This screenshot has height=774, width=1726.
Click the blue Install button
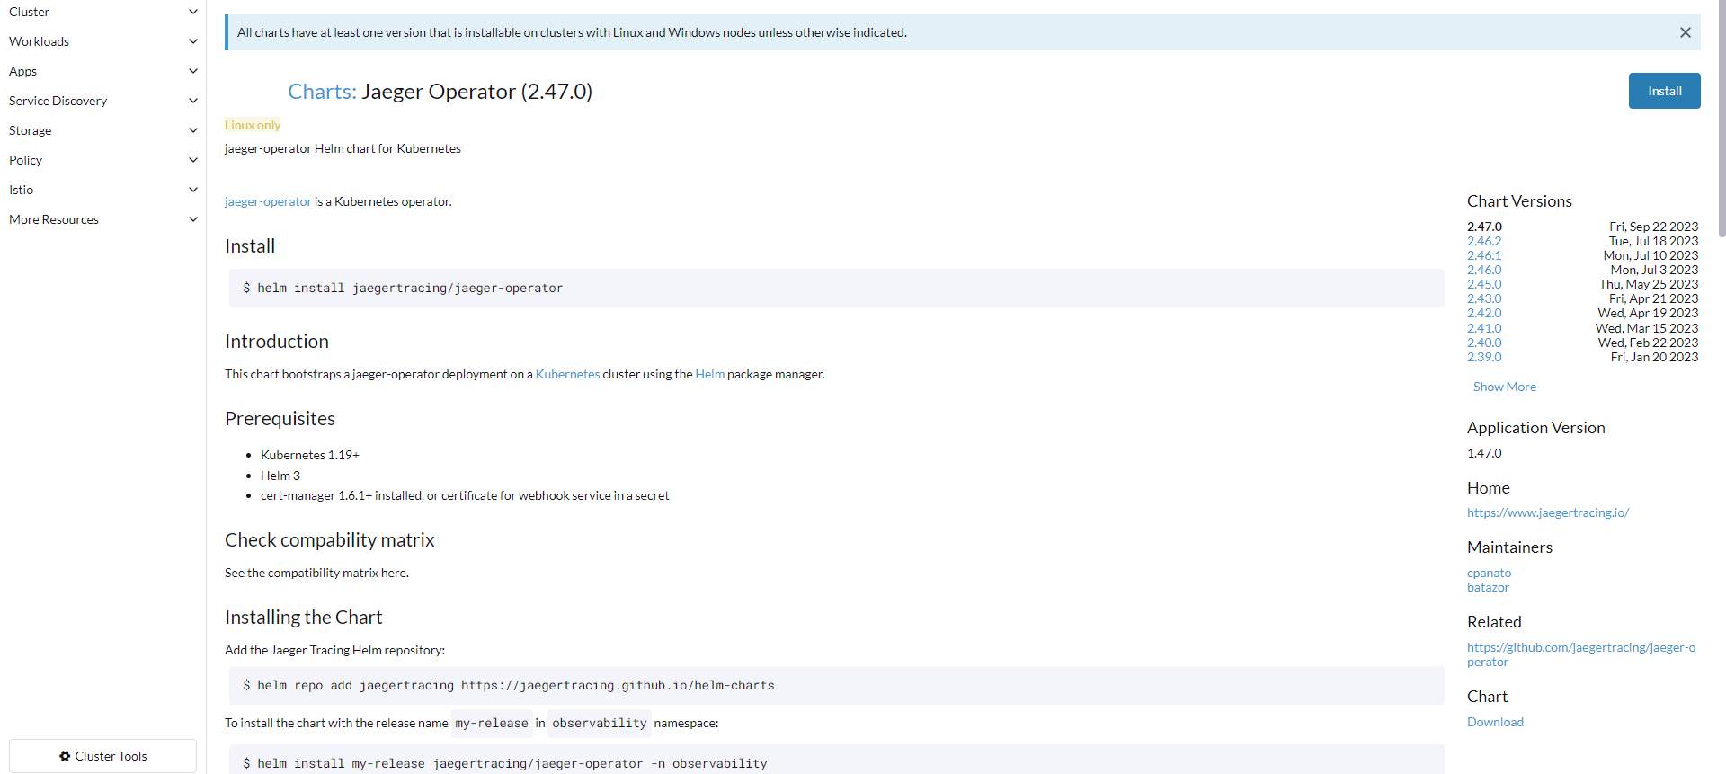pyautogui.click(x=1664, y=91)
